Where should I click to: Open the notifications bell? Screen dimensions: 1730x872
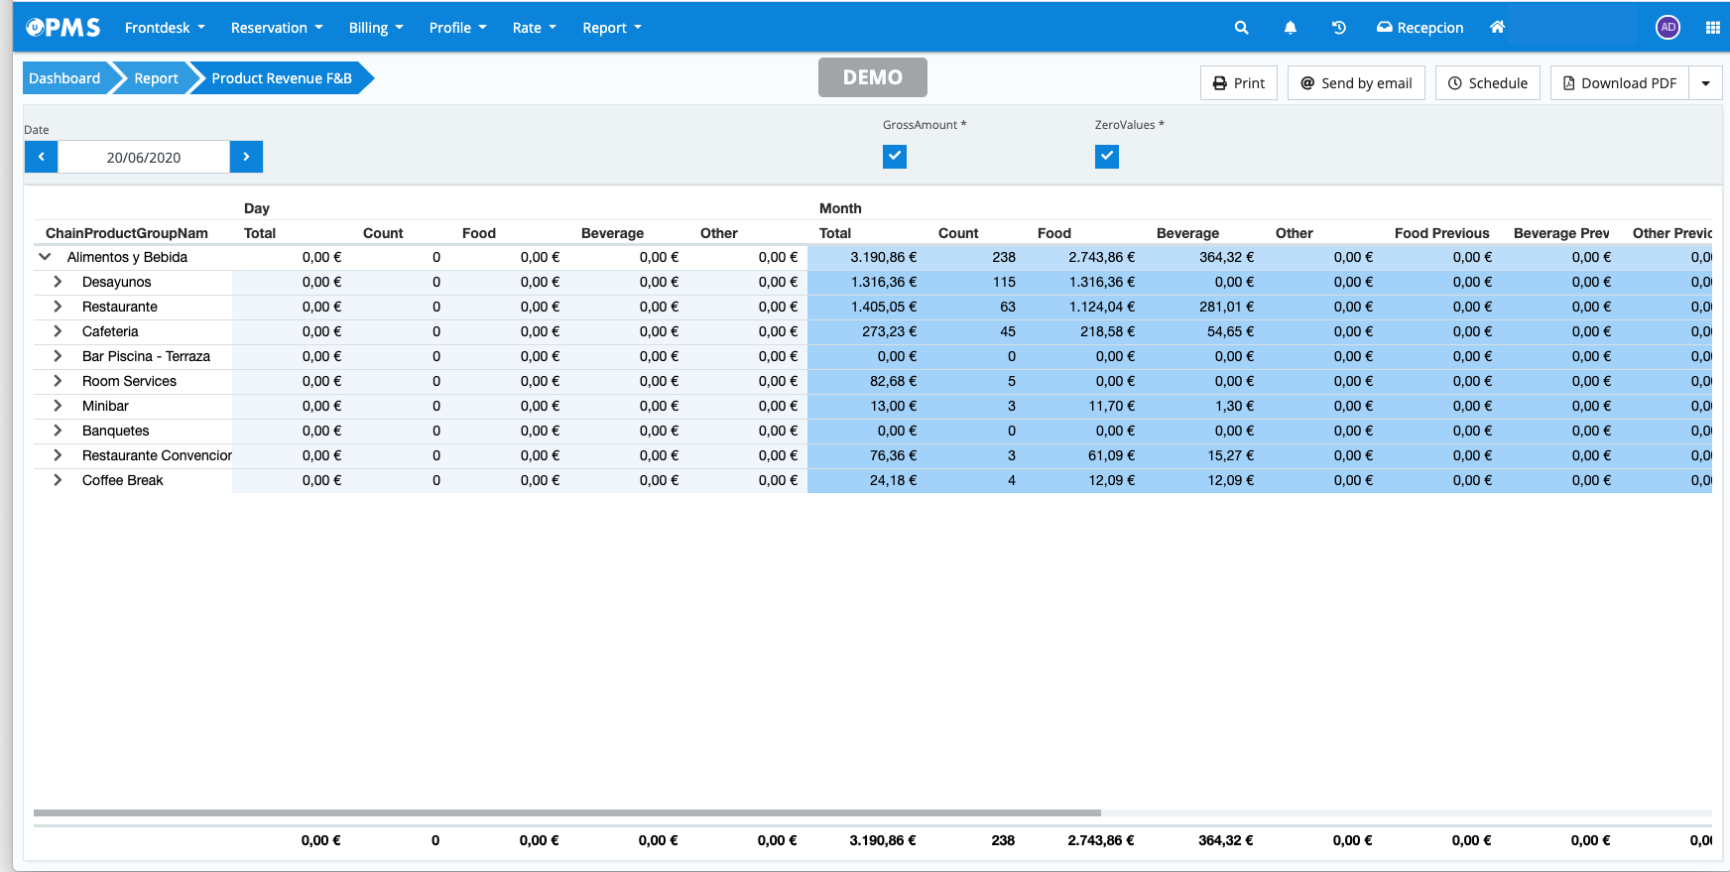click(1290, 28)
